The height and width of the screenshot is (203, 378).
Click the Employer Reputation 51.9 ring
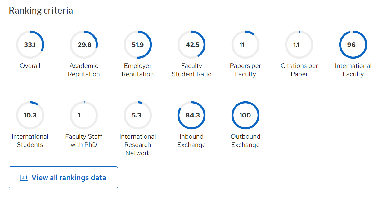pos(138,45)
